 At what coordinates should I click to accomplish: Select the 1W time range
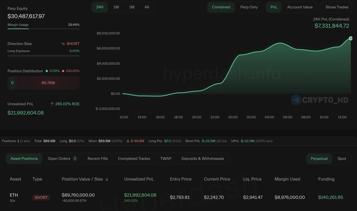[x=116, y=7]
